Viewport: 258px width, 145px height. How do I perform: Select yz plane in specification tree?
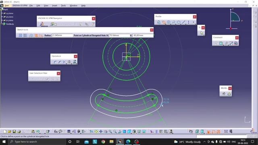(10, 17)
